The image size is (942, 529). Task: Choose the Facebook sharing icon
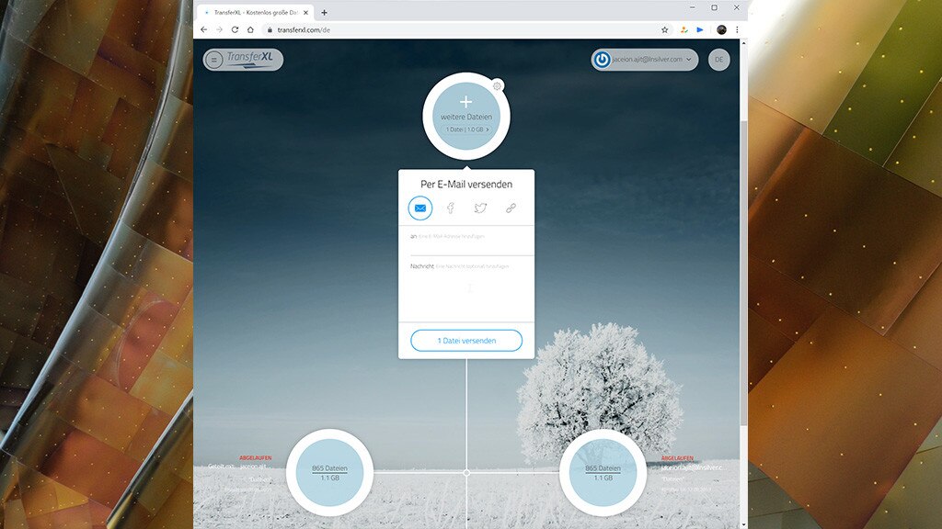[450, 208]
